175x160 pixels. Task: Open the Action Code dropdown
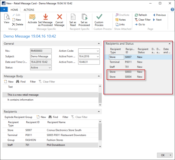97,51
